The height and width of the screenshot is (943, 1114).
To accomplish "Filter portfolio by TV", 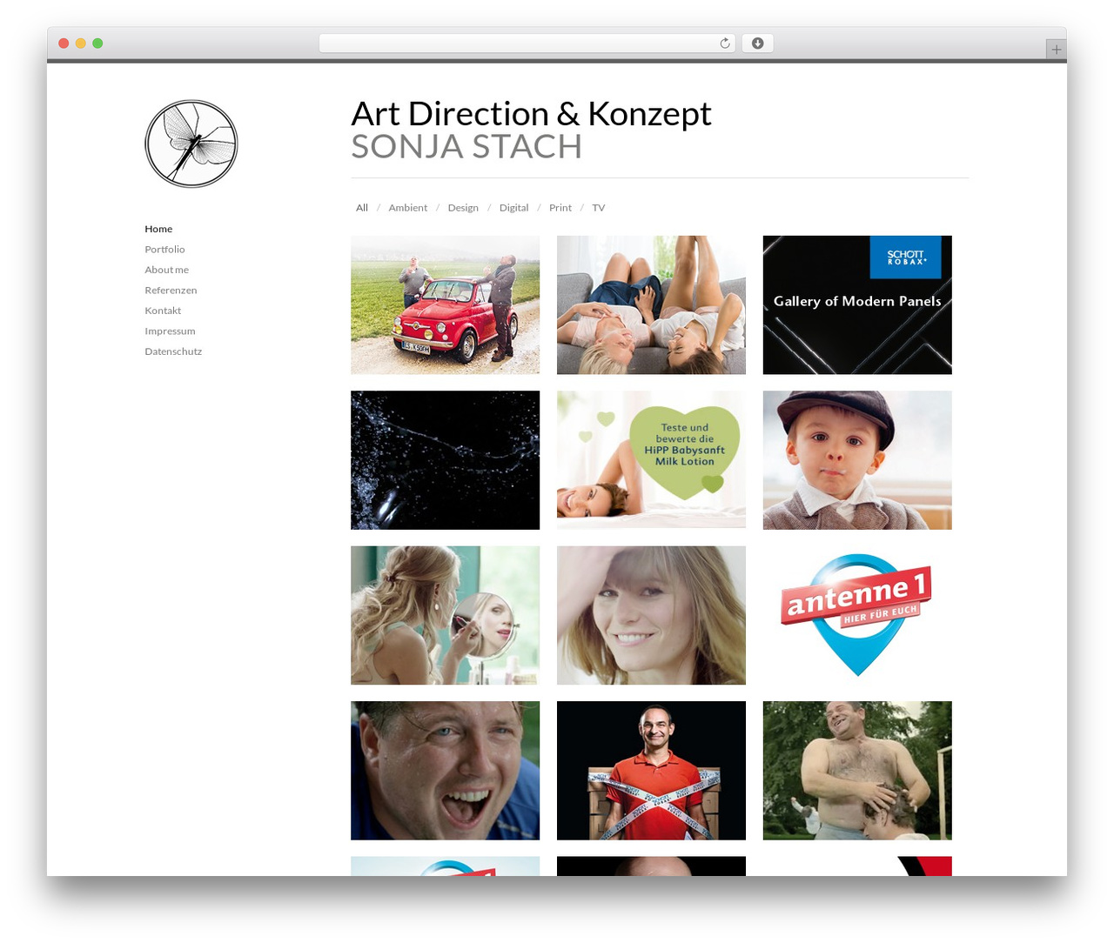I will pyautogui.click(x=599, y=208).
